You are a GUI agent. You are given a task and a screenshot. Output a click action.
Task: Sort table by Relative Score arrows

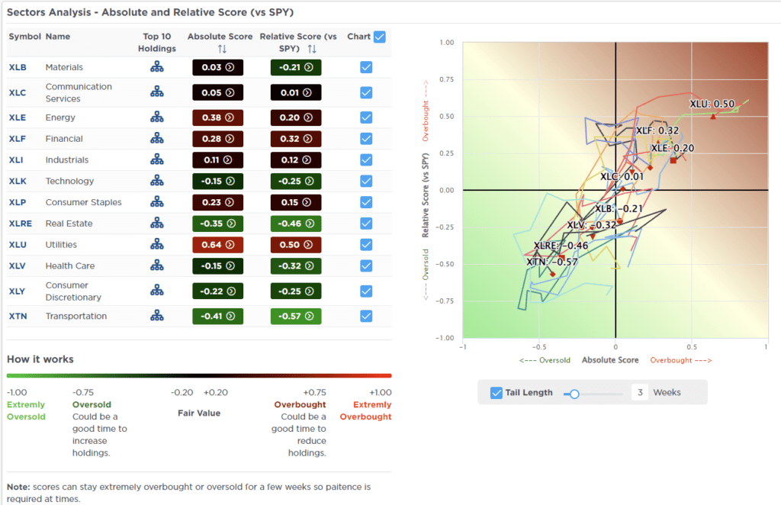[312, 49]
